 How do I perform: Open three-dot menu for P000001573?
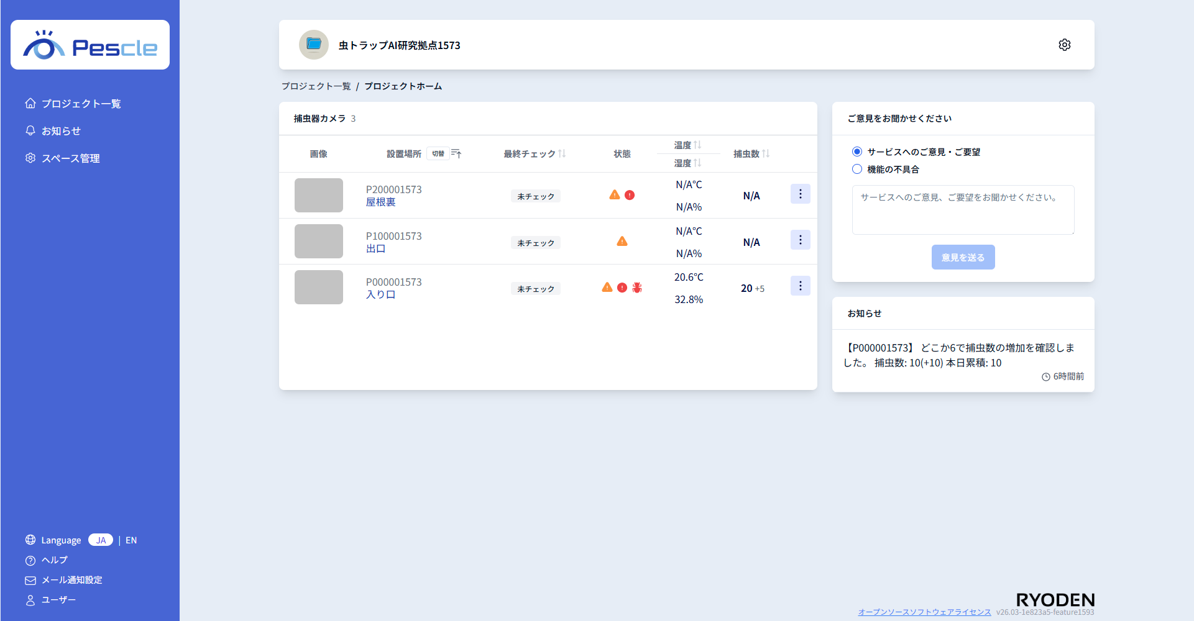pyautogui.click(x=801, y=286)
